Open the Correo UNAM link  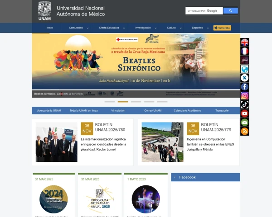point(153,111)
